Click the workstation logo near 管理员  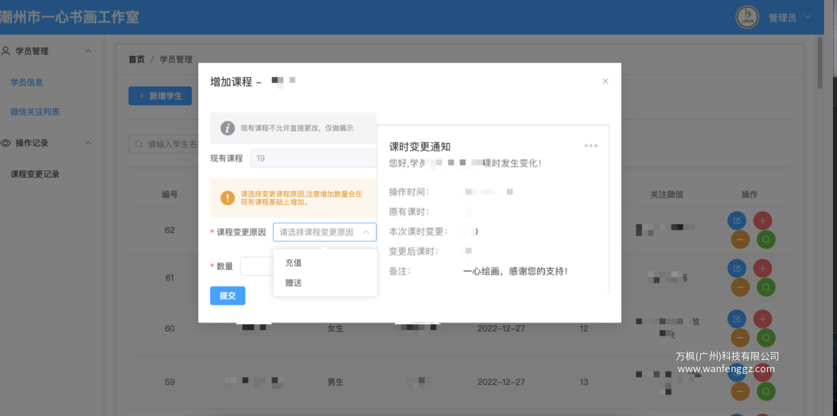pos(746,17)
